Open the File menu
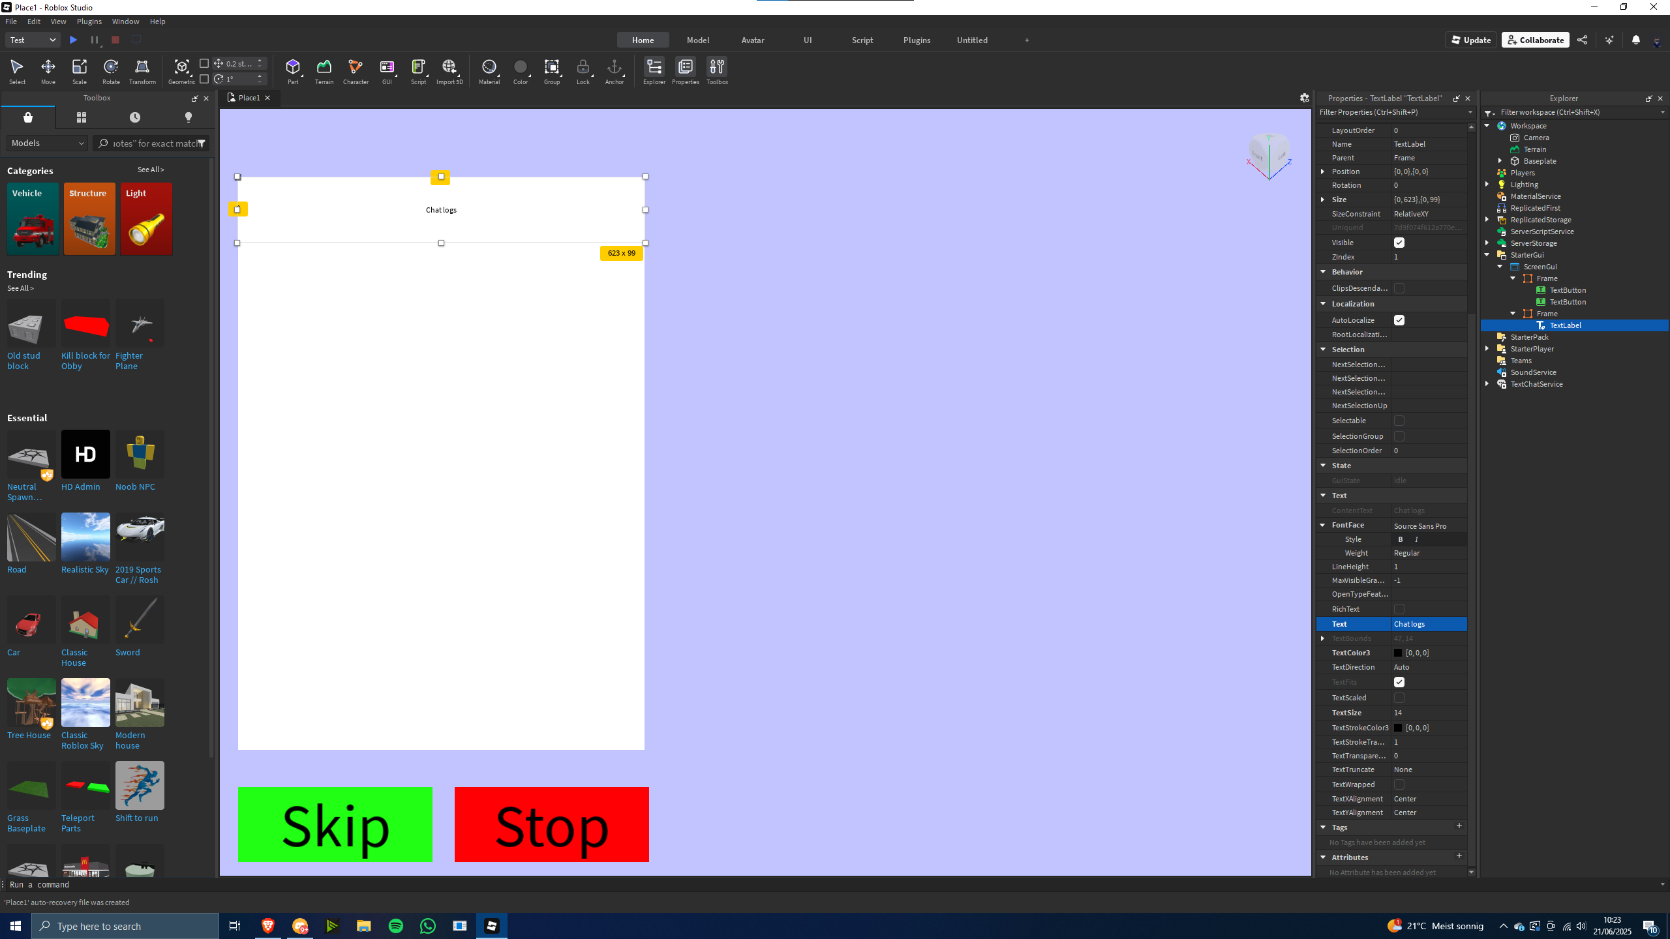The width and height of the screenshot is (1670, 939). [x=11, y=22]
